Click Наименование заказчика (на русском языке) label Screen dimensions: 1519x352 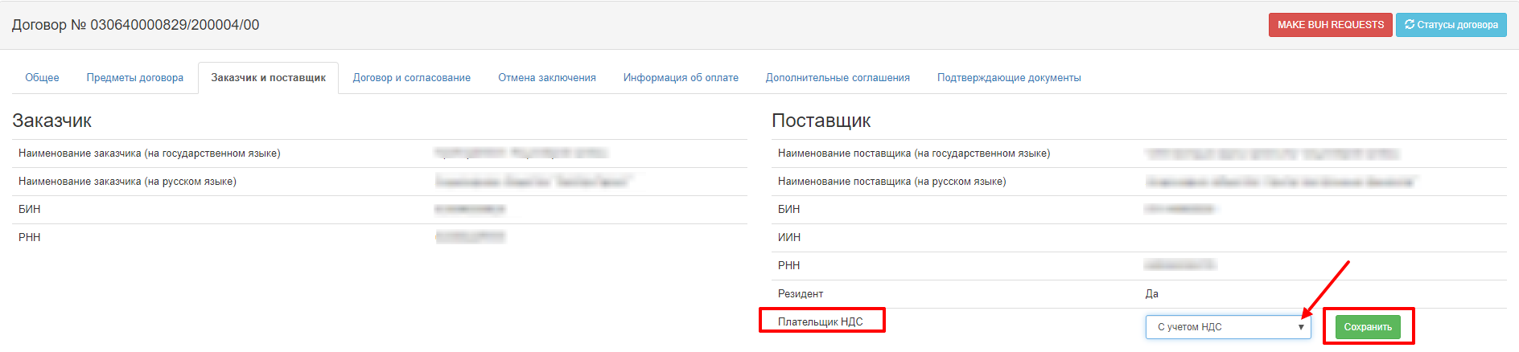[x=127, y=182]
